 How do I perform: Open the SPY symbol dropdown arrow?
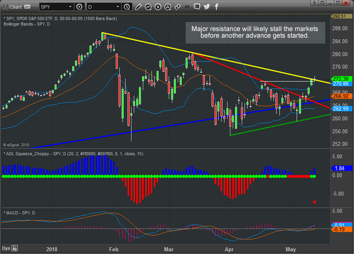pos(70,7)
